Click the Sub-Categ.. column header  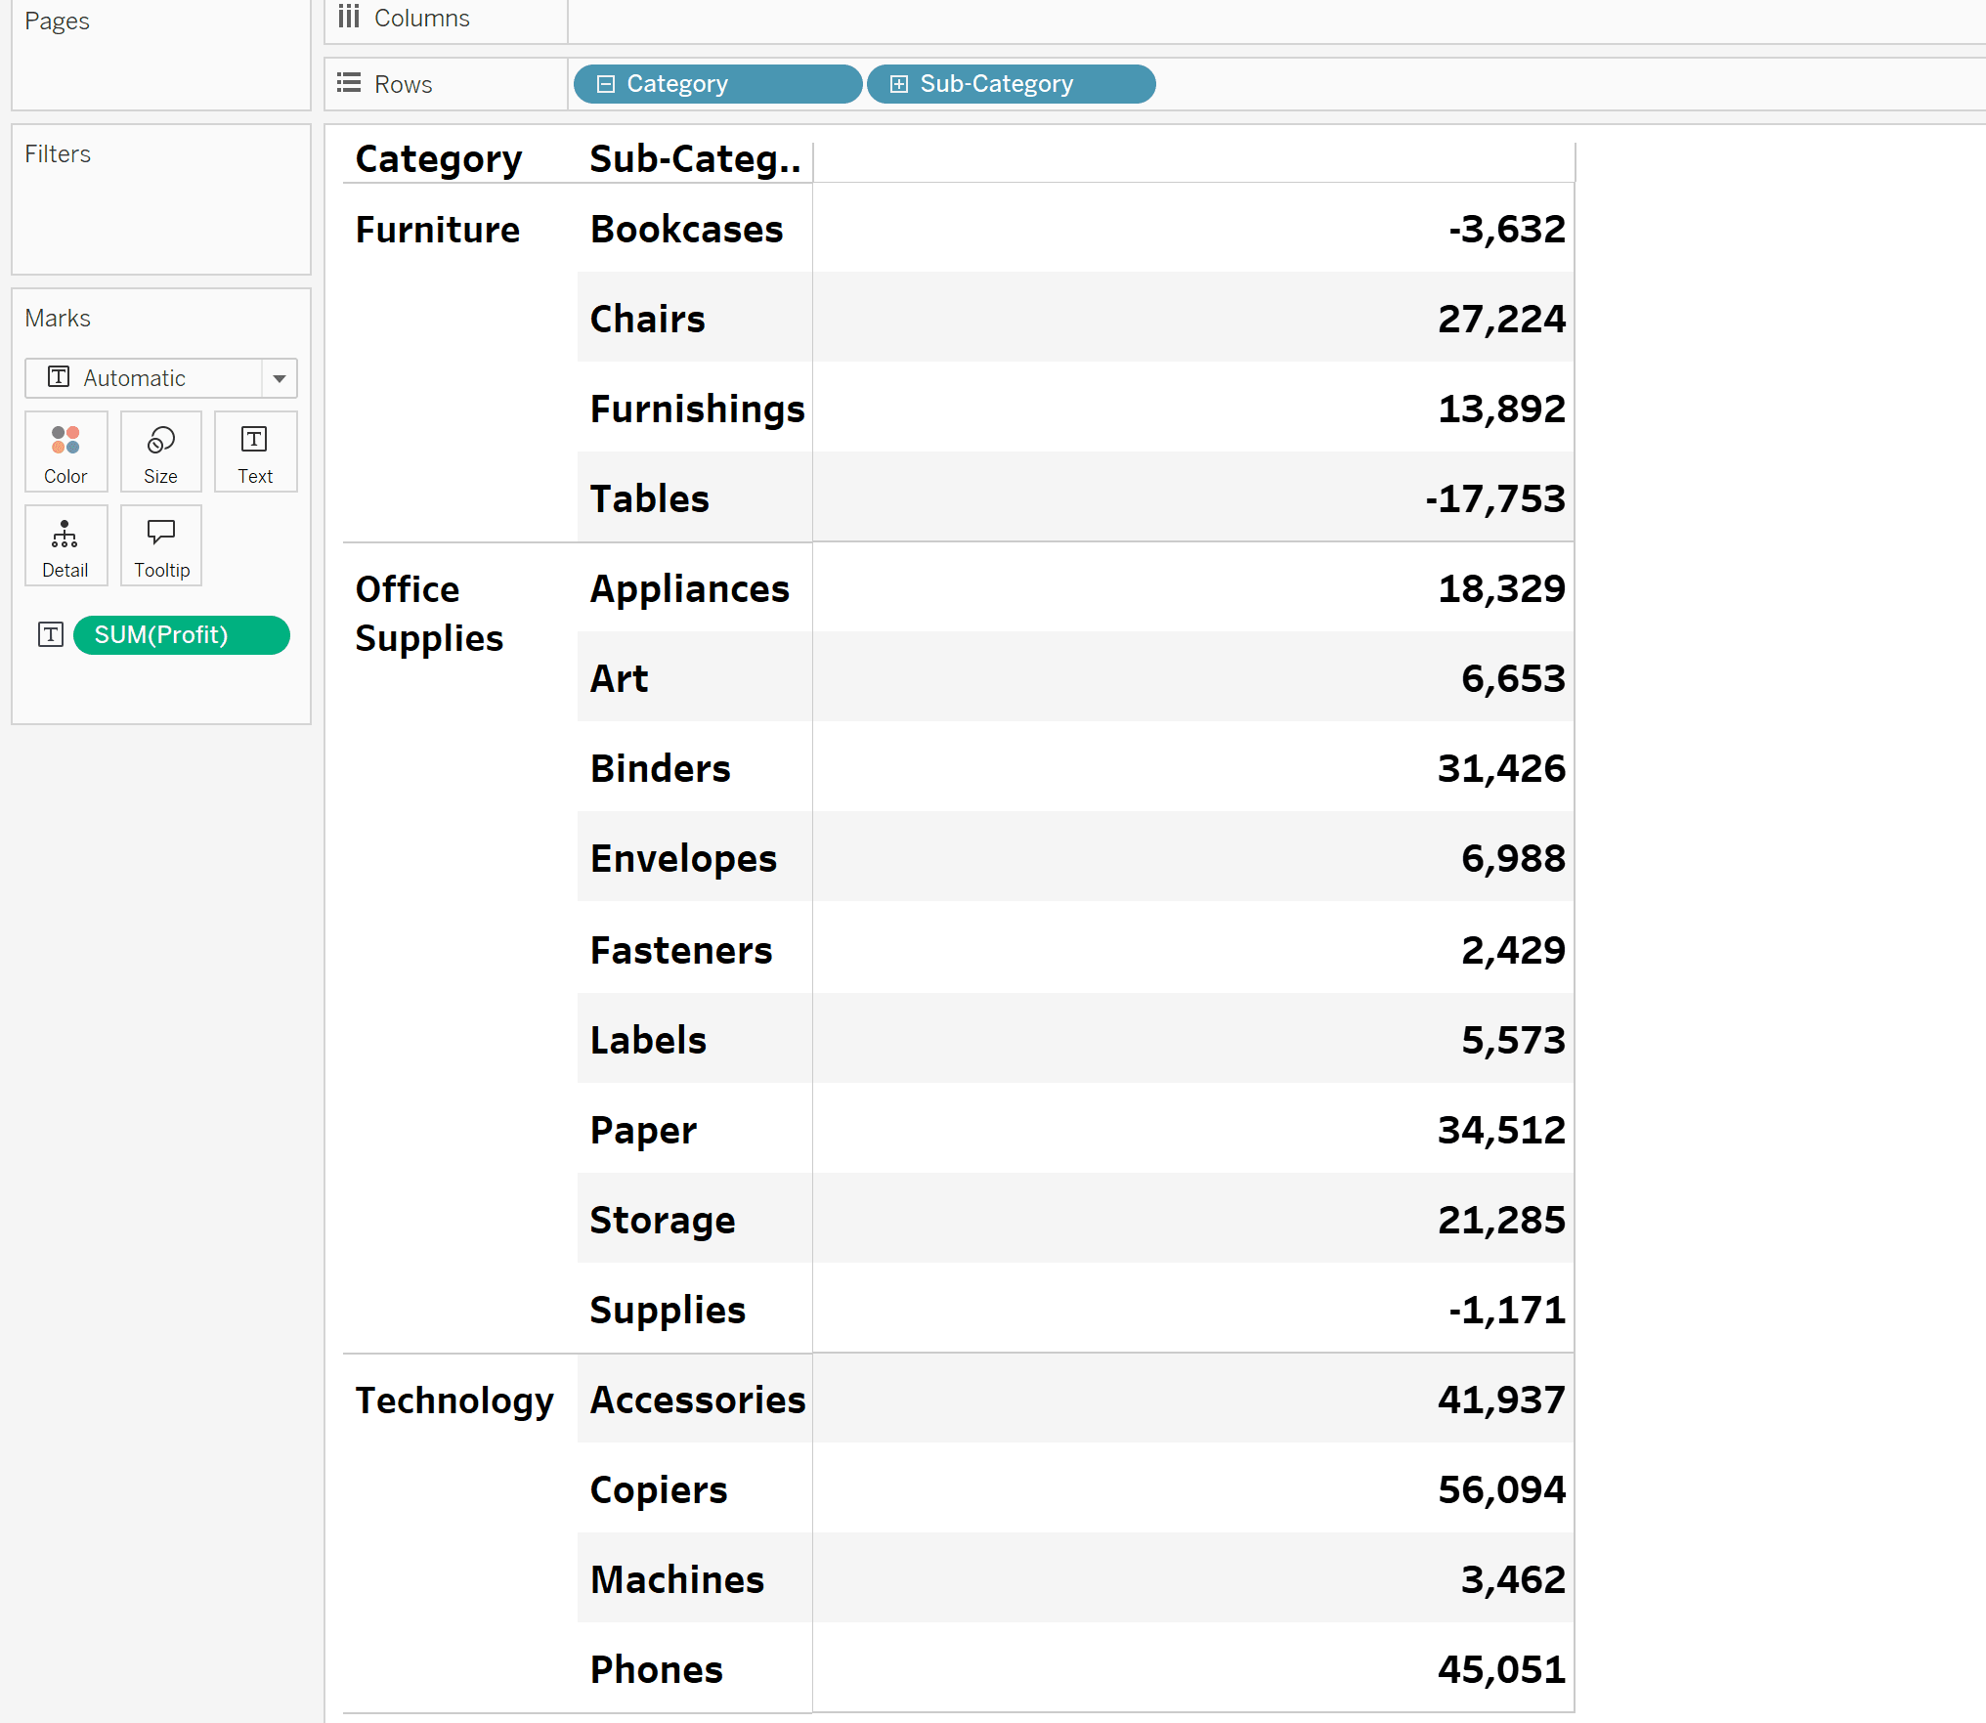[695, 159]
